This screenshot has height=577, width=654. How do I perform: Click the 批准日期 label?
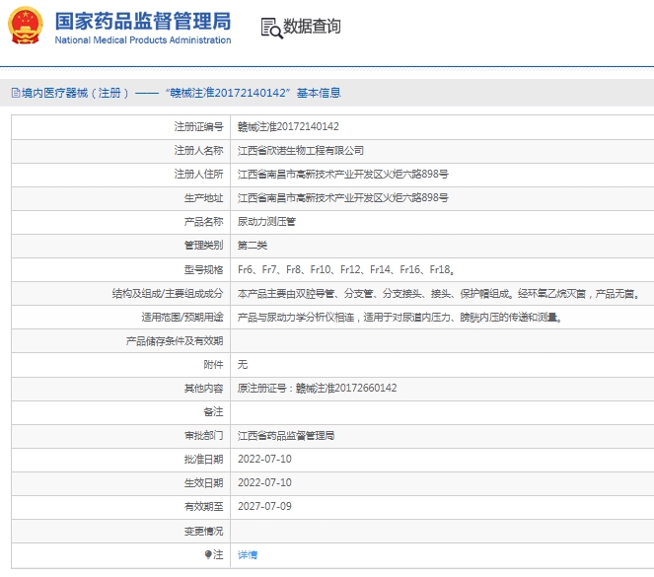[203, 460]
